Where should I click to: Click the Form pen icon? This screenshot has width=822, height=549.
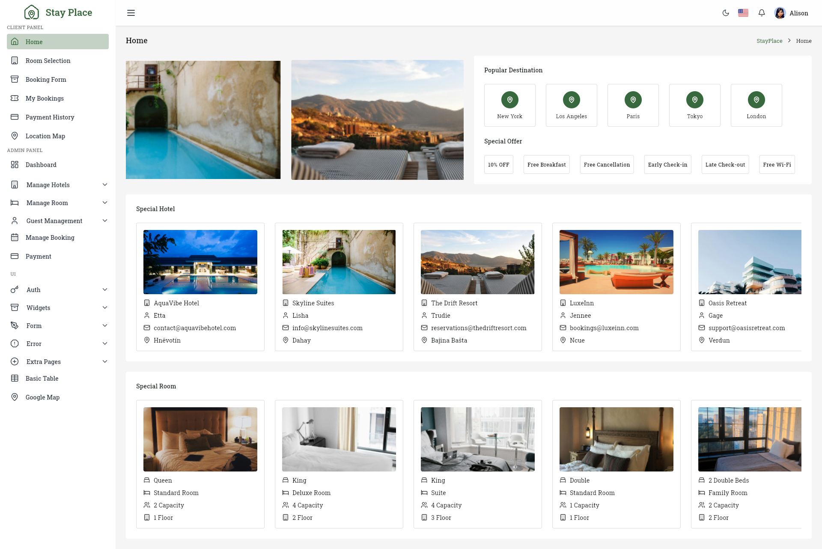[x=15, y=325]
